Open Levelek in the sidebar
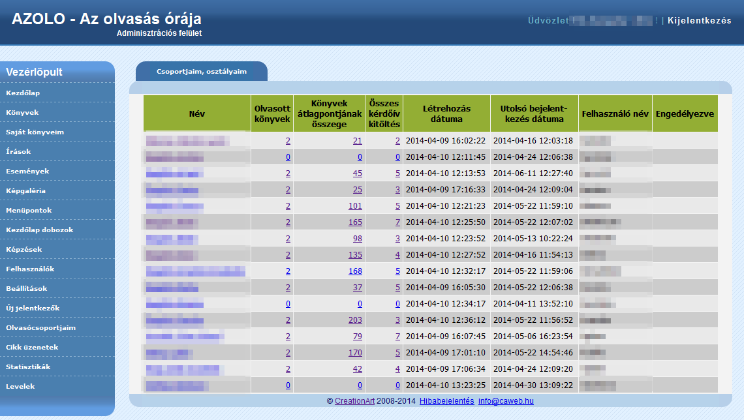The height and width of the screenshot is (420, 744). 20,386
